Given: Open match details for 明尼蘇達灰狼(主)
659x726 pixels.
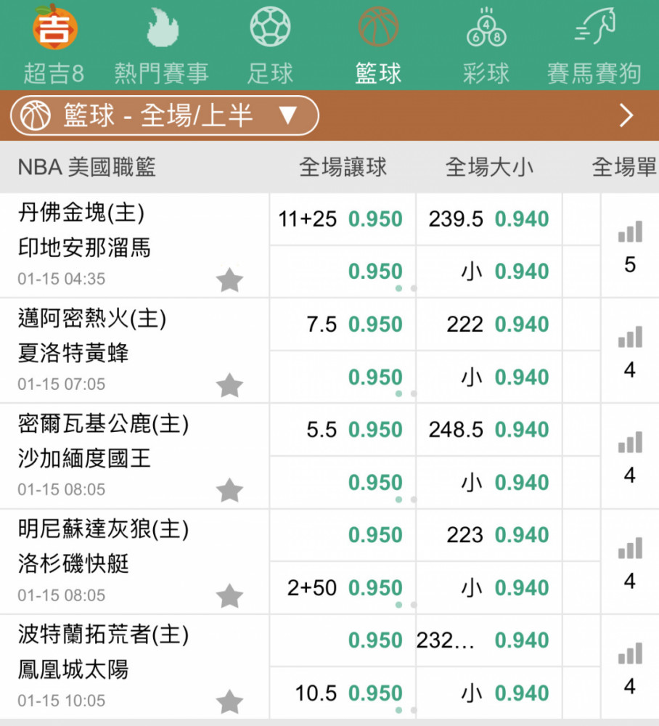Looking at the screenshot, I should point(103,530).
